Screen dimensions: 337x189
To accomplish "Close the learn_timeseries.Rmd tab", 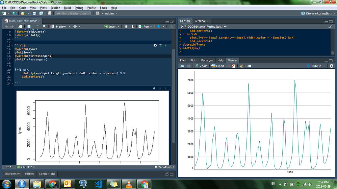I will coord(39,21).
